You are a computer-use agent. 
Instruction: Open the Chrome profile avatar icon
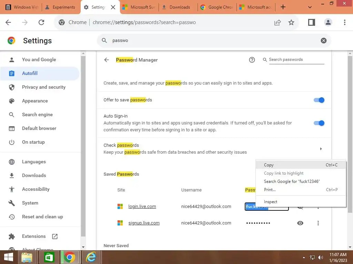pyautogui.click(x=328, y=22)
